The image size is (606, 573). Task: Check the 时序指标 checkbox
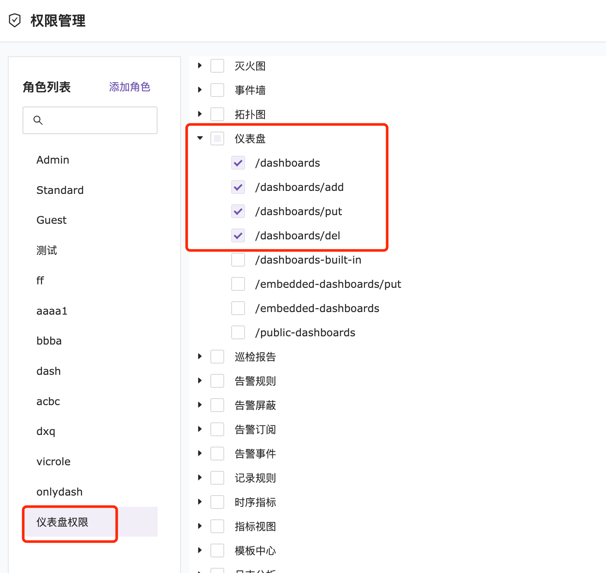pos(217,502)
